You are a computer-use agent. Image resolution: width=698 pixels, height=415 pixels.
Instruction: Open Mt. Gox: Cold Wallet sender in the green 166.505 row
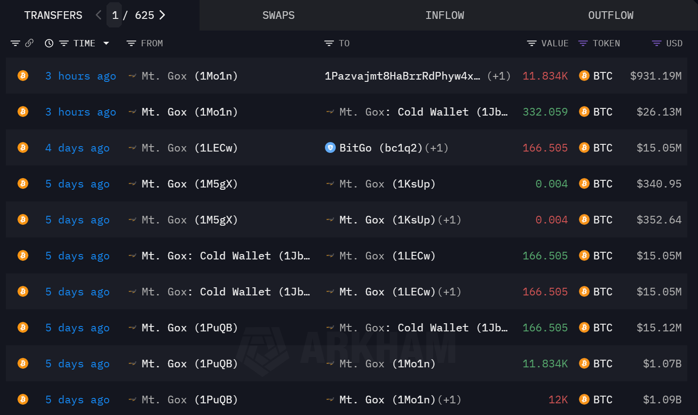pyautogui.click(x=226, y=256)
